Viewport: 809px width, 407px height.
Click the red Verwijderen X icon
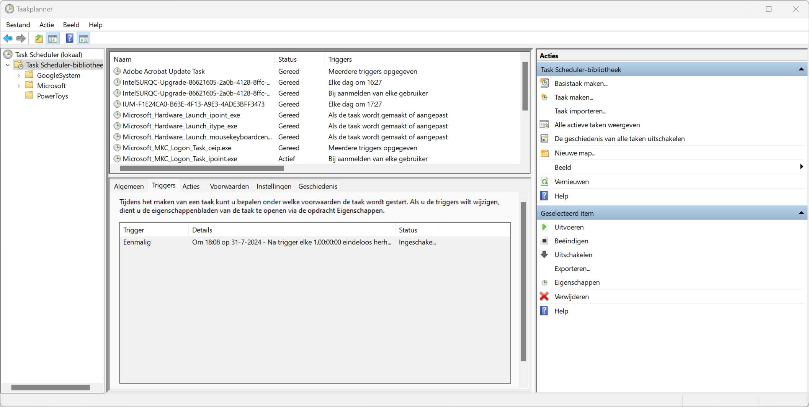pyautogui.click(x=544, y=296)
